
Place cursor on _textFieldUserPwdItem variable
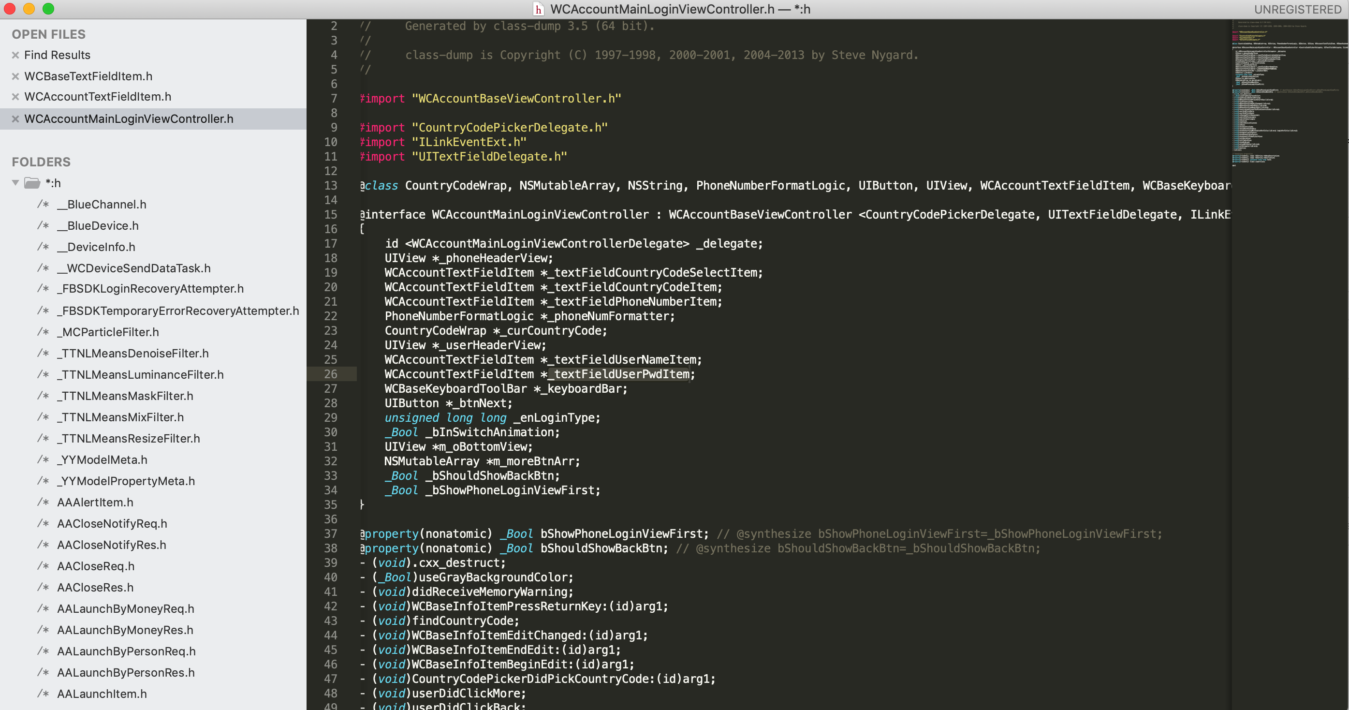click(622, 374)
